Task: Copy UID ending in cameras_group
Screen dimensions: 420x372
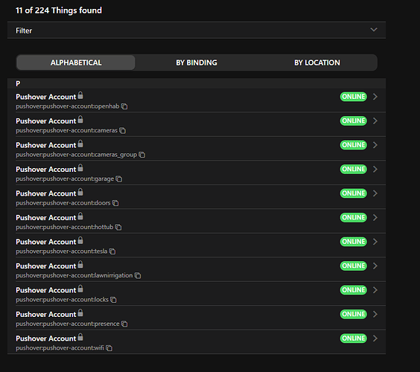Action: [x=142, y=155]
